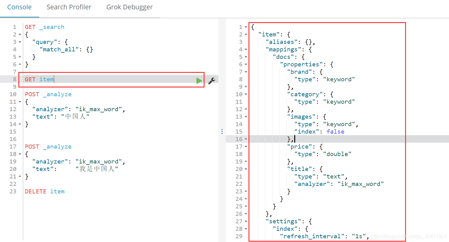Click the "type": "double" response line
Viewport: 449px width, 242px height.
tap(323, 154)
